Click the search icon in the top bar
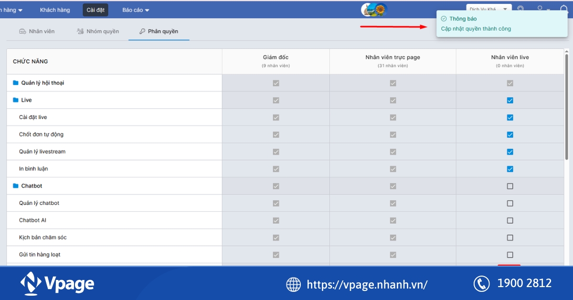573x300 pixels. click(x=520, y=9)
